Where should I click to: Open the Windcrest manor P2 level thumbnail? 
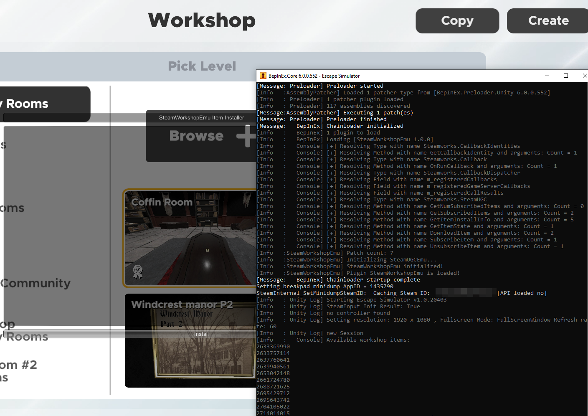[190, 340]
